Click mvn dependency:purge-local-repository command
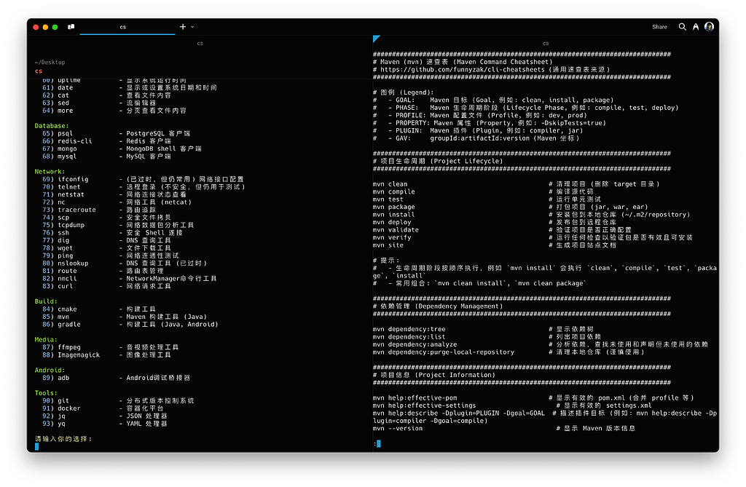This screenshot has width=746, height=487. [444, 352]
